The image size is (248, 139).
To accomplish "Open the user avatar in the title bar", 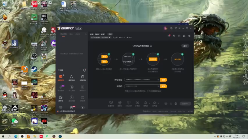I will point(166,28).
